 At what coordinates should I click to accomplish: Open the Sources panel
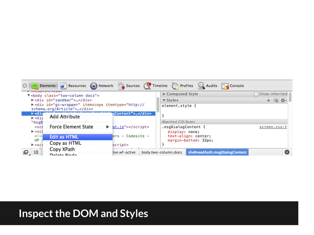(129, 86)
